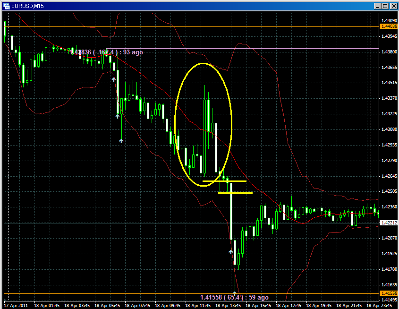Minimize the EURUSD,M15 chart window

(378, 6)
